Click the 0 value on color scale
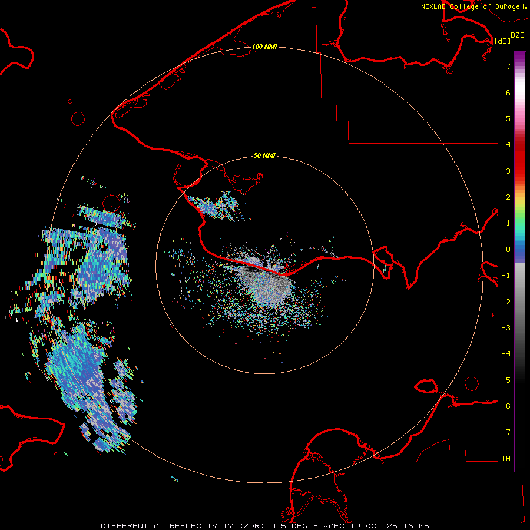The image size is (530, 530). [508, 250]
